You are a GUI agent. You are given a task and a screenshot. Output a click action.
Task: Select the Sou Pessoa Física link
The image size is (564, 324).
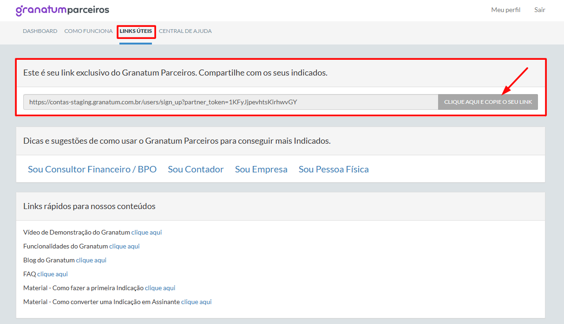tap(334, 169)
